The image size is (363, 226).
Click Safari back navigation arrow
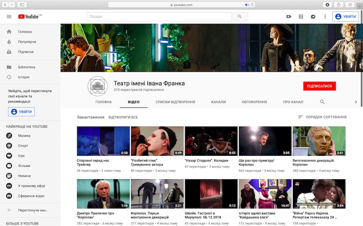(5, 5)
